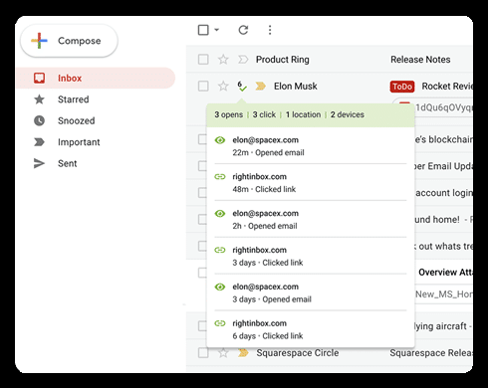Click the red Inbox tray icon
The width and height of the screenshot is (488, 388).
[39, 78]
